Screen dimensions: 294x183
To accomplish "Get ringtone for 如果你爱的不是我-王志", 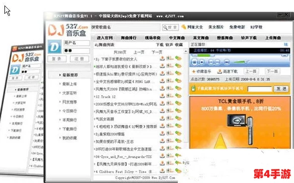I will (170, 141).
